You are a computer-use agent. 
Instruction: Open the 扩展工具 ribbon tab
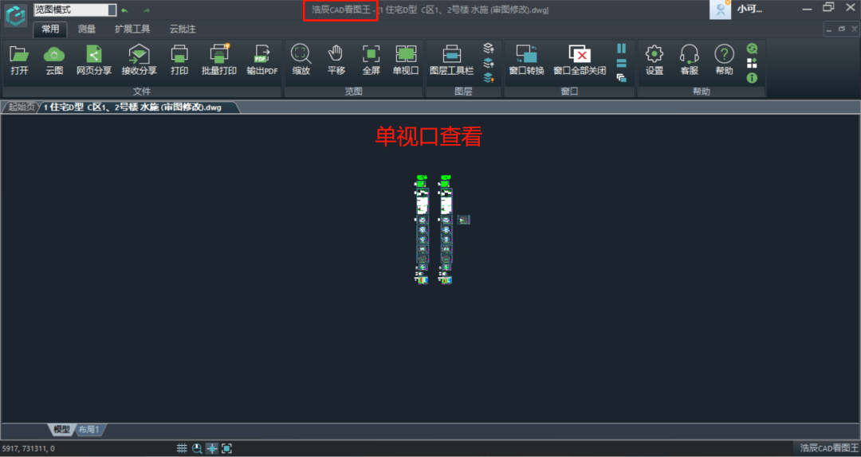132,29
